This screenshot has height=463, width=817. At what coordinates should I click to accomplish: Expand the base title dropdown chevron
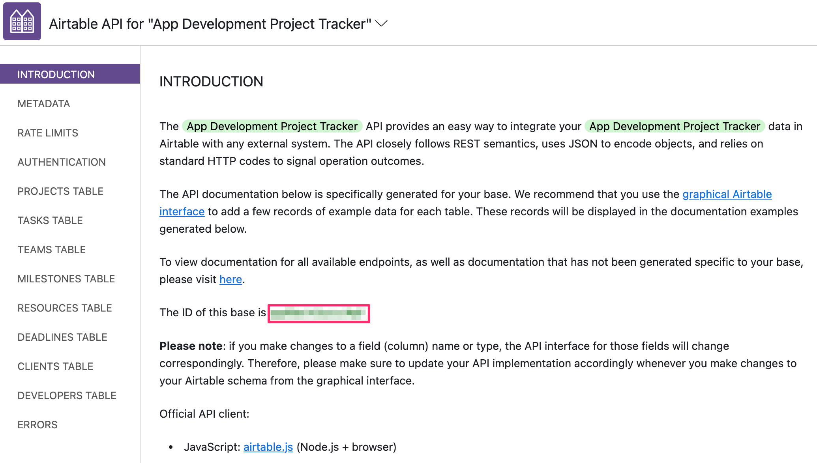tap(381, 24)
